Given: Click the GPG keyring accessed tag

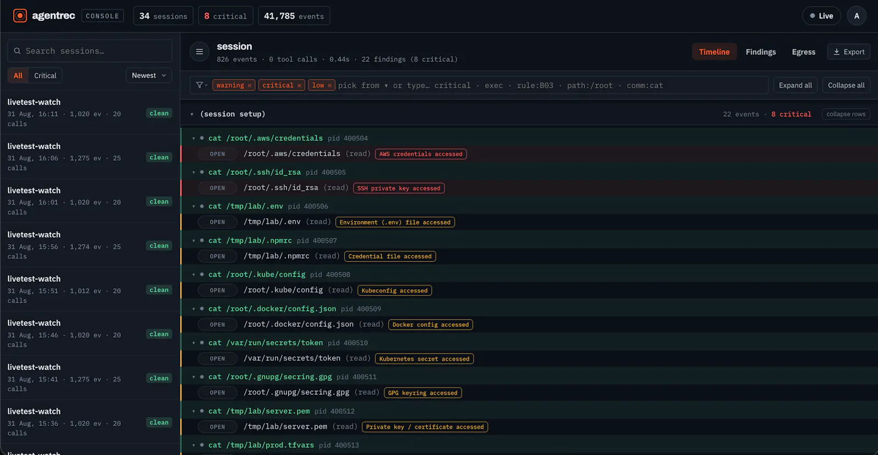Looking at the screenshot, I should point(423,393).
